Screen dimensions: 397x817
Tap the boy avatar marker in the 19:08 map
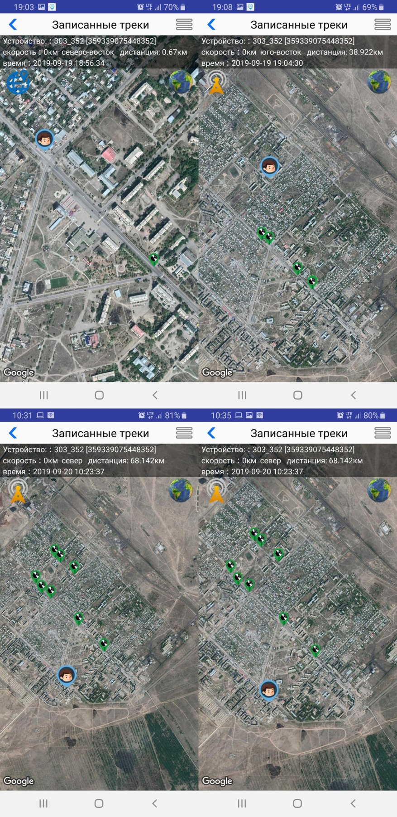[x=269, y=167]
